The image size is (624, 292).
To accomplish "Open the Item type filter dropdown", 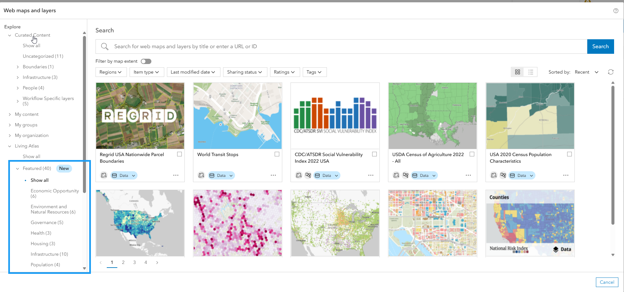I will [146, 72].
